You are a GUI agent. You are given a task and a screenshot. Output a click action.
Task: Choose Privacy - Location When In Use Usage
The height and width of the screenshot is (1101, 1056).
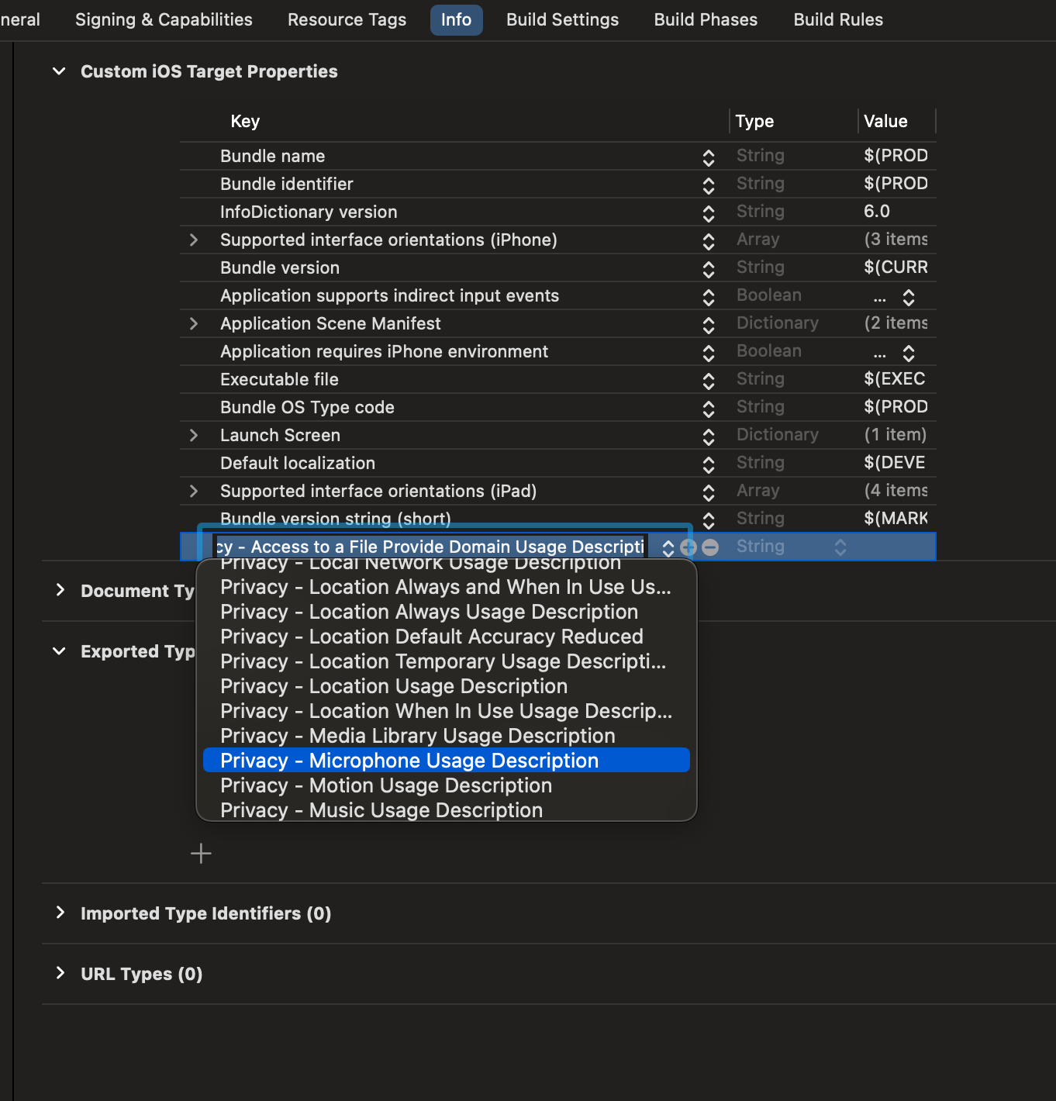click(x=446, y=711)
